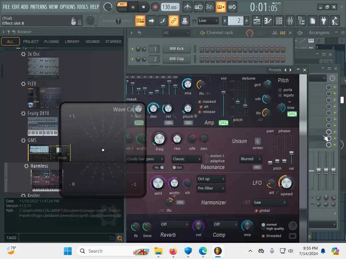Click the pause button in transport
This screenshot has height=259, width=346.
pyautogui.click(x=133, y=7)
